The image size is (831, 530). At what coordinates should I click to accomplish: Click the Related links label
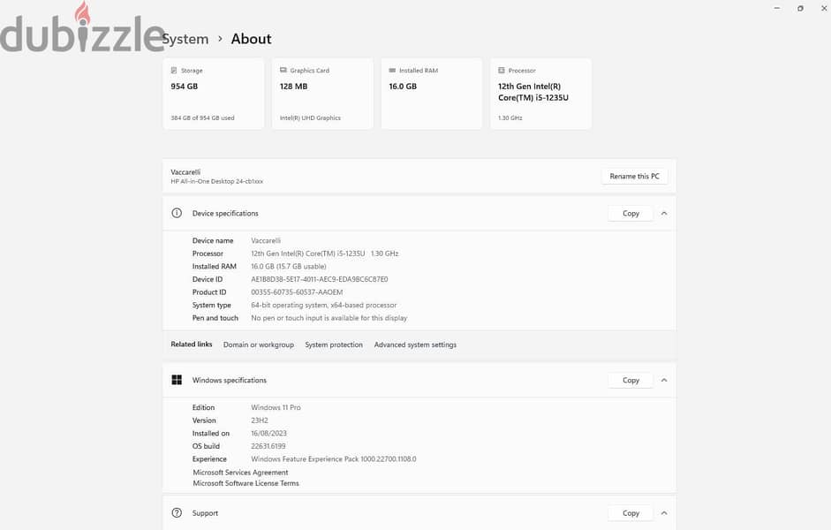pos(192,344)
